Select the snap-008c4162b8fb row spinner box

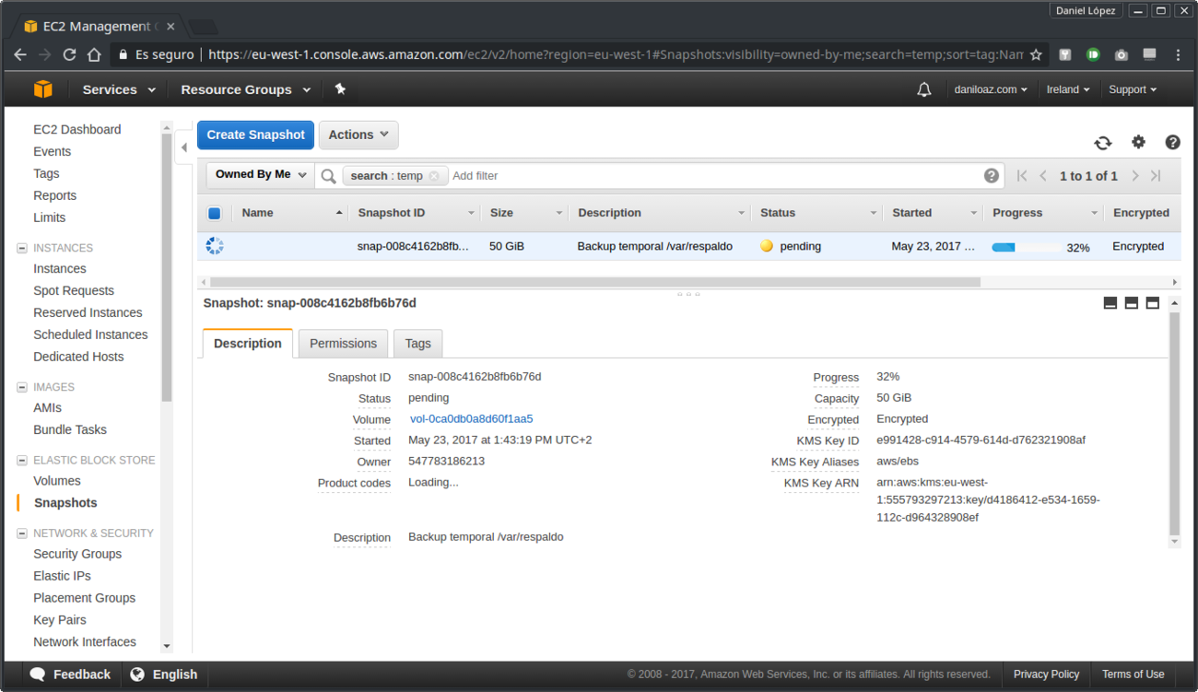coord(215,246)
